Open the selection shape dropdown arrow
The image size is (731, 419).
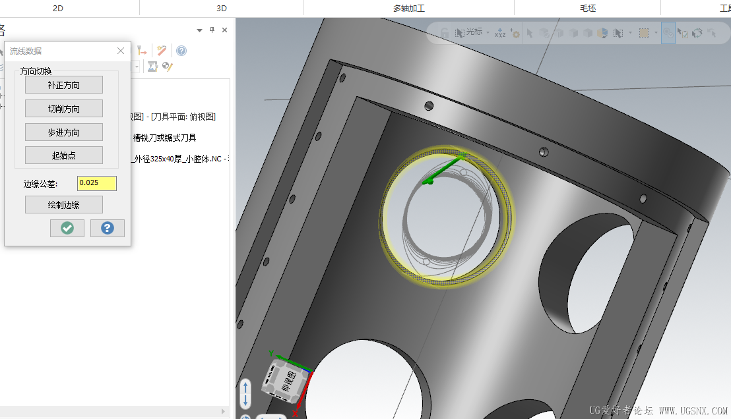655,32
